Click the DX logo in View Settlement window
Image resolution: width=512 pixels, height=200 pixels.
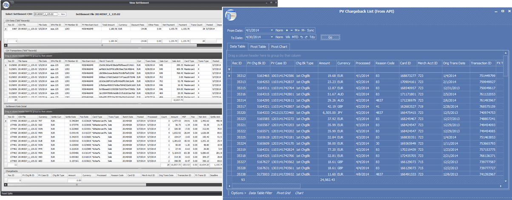pyautogui.click(x=6, y=6)
